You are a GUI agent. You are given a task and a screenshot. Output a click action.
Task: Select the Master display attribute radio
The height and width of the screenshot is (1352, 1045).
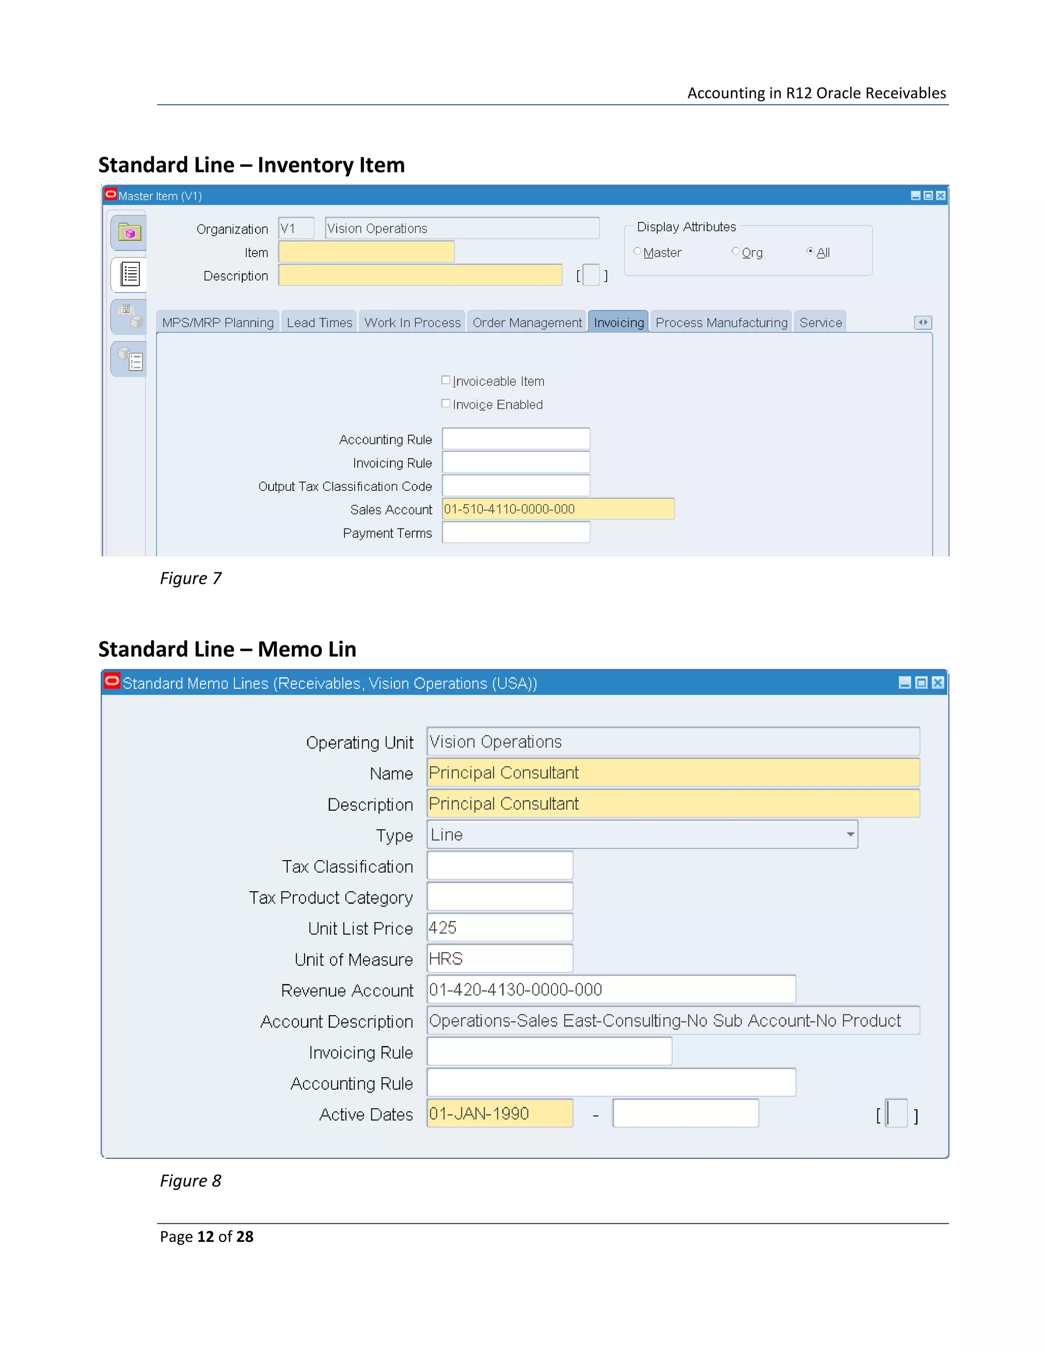[x=637, y=252]
